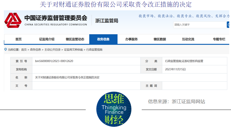Click the 浙江监管局 header label
The width and height of the screenshot is (231, 127).
pyautogui.click(x=107, y=21)
